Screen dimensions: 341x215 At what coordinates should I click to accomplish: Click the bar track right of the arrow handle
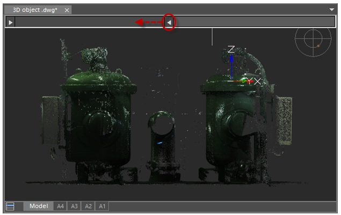(252, 23)
